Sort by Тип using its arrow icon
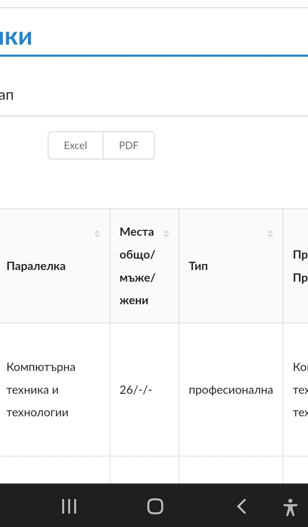 270,233
